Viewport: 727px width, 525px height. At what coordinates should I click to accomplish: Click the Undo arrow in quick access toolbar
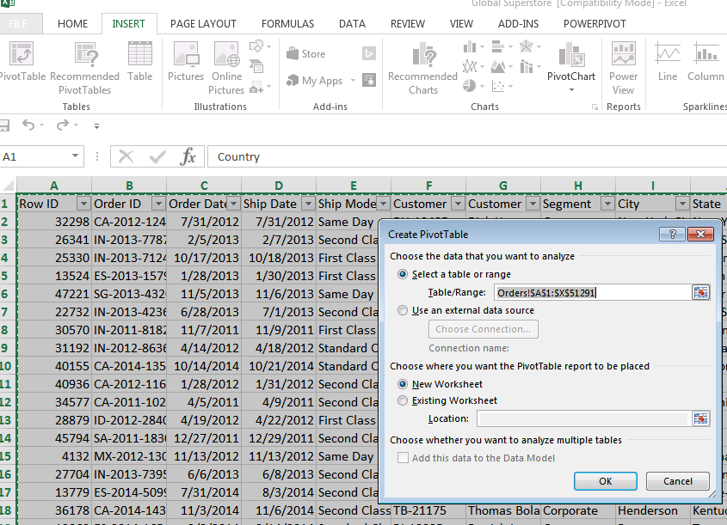pos(28,125)
